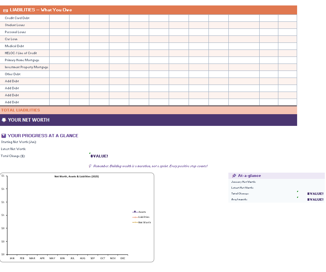Select the Car Loan row label
The height and width of the screenshot is (272, 326).
pyautogui.click(x=11, y=39)
